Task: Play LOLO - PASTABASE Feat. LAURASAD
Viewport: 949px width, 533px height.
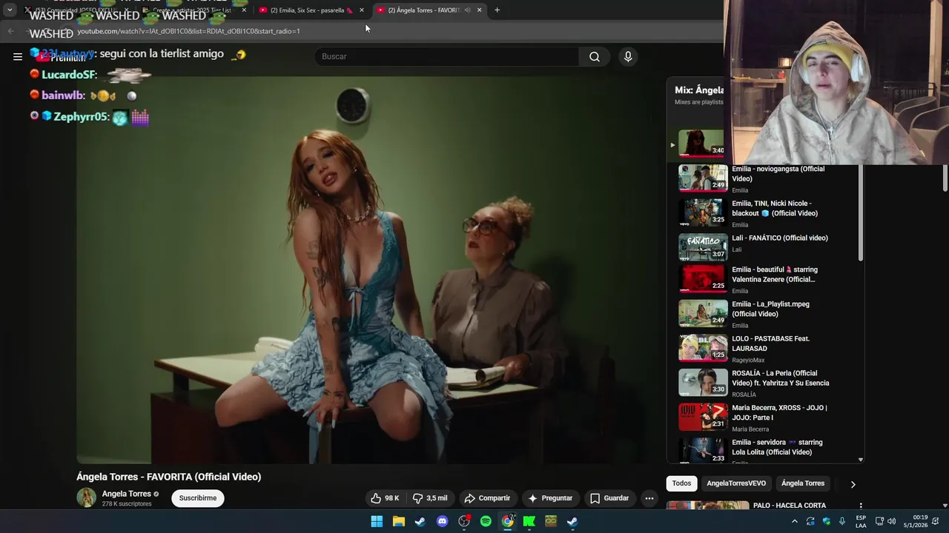Action: pos(764,349)
